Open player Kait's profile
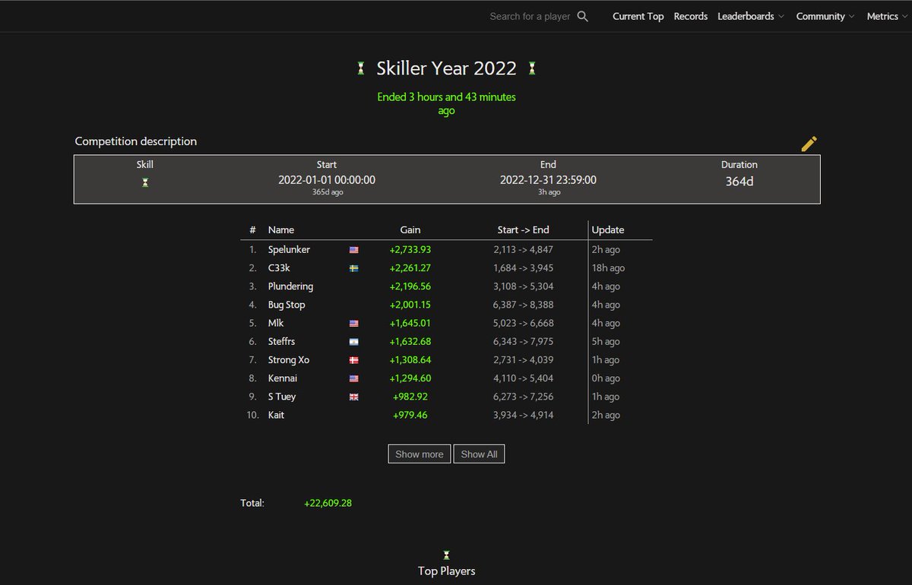Image resolution: width=912 pixels, height=585 pixels. [x=276, y=415]
